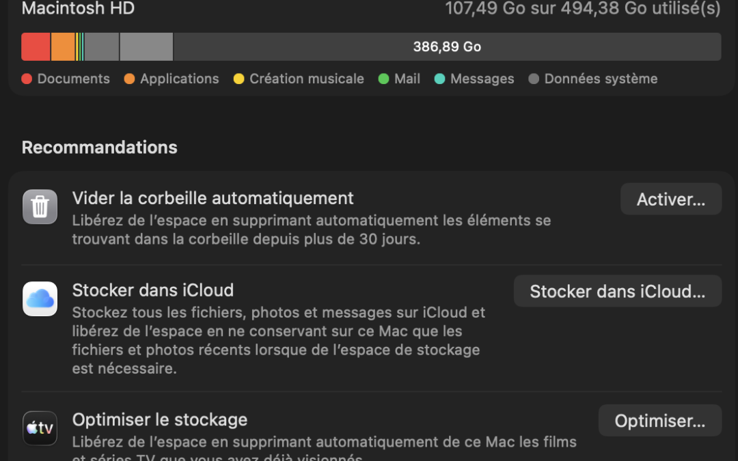Viewport: 738px width, 461px height.
Task: Click the trash can icon
Action: click(x=40, y=206)
